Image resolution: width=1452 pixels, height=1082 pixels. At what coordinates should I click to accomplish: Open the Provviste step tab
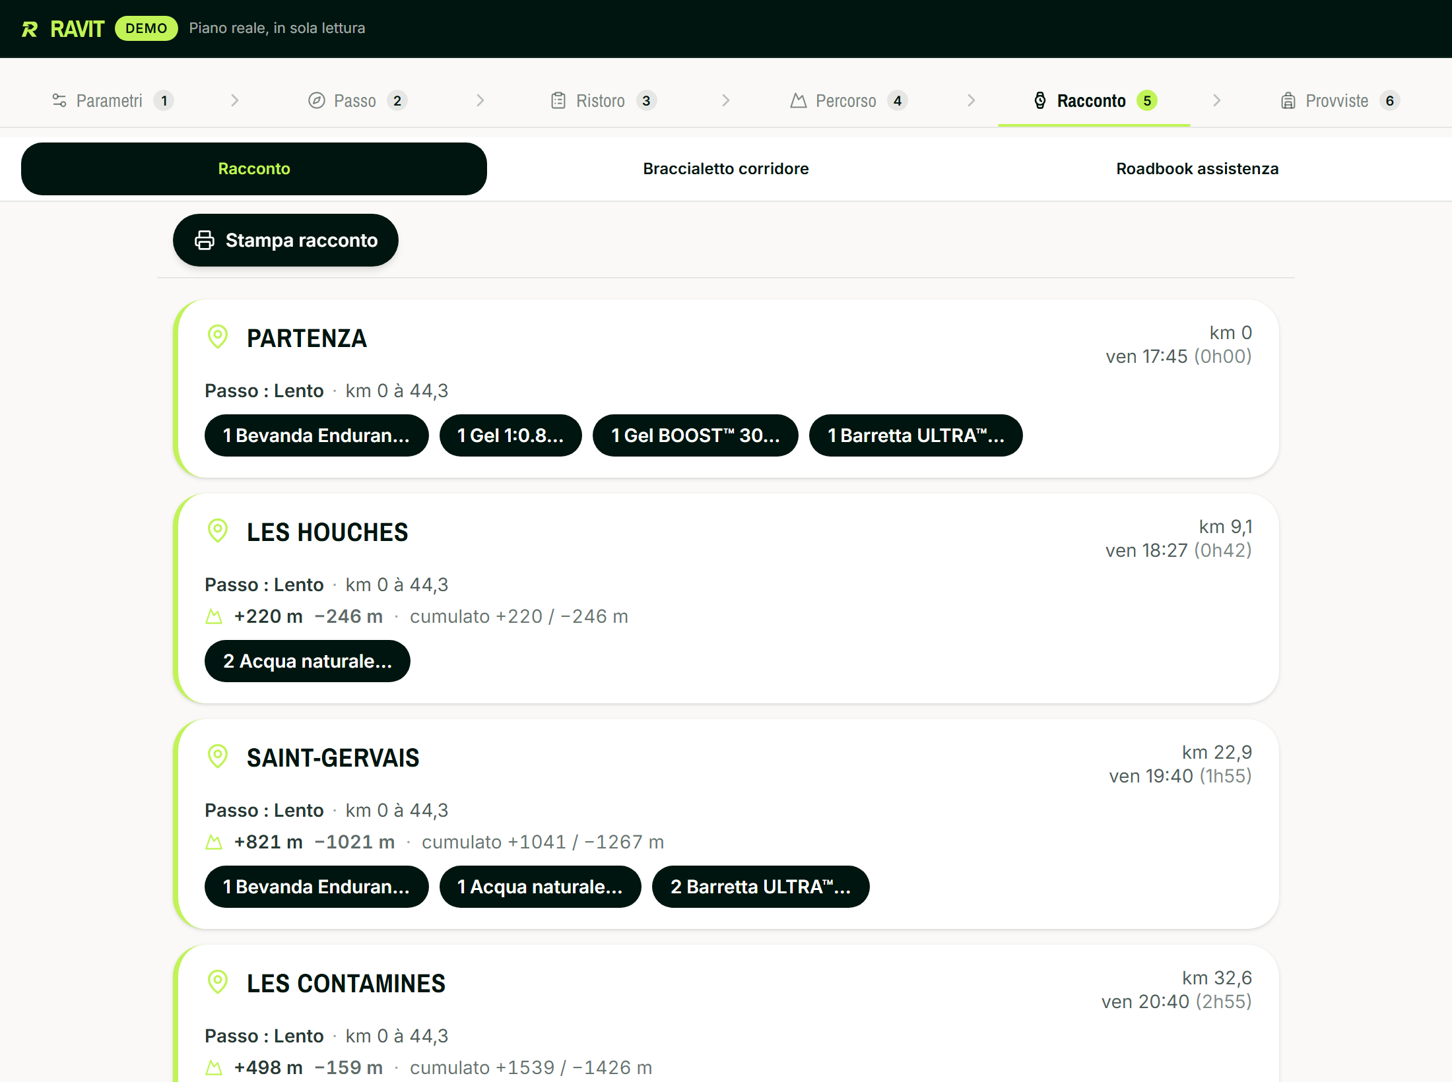(1340, 100)
